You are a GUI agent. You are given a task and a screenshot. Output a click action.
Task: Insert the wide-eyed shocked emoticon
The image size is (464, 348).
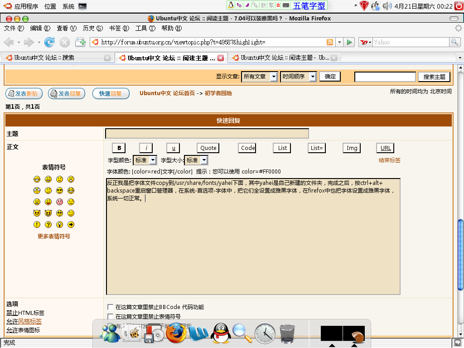tap(37, 191)
